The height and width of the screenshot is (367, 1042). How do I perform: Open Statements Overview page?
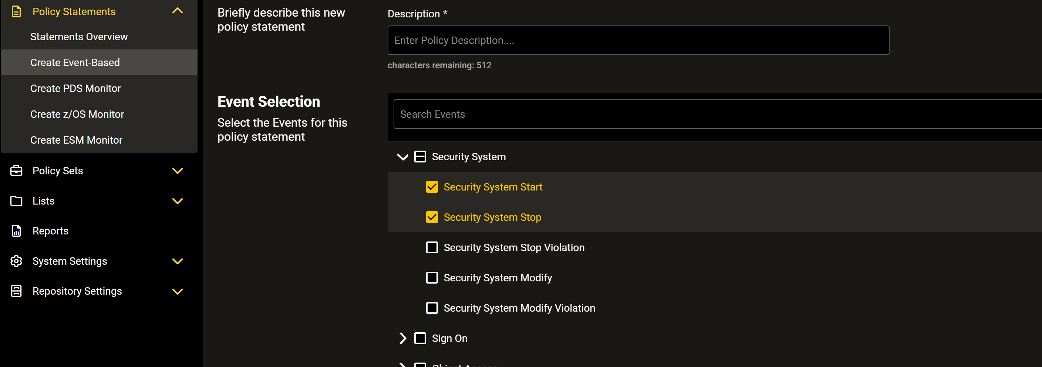click(79, 37)
